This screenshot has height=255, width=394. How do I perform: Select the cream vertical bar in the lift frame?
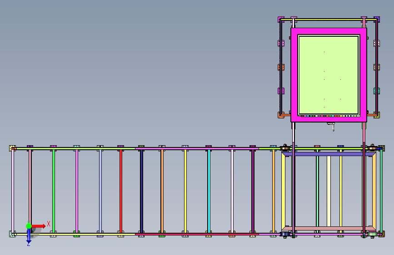pos(329,191)
